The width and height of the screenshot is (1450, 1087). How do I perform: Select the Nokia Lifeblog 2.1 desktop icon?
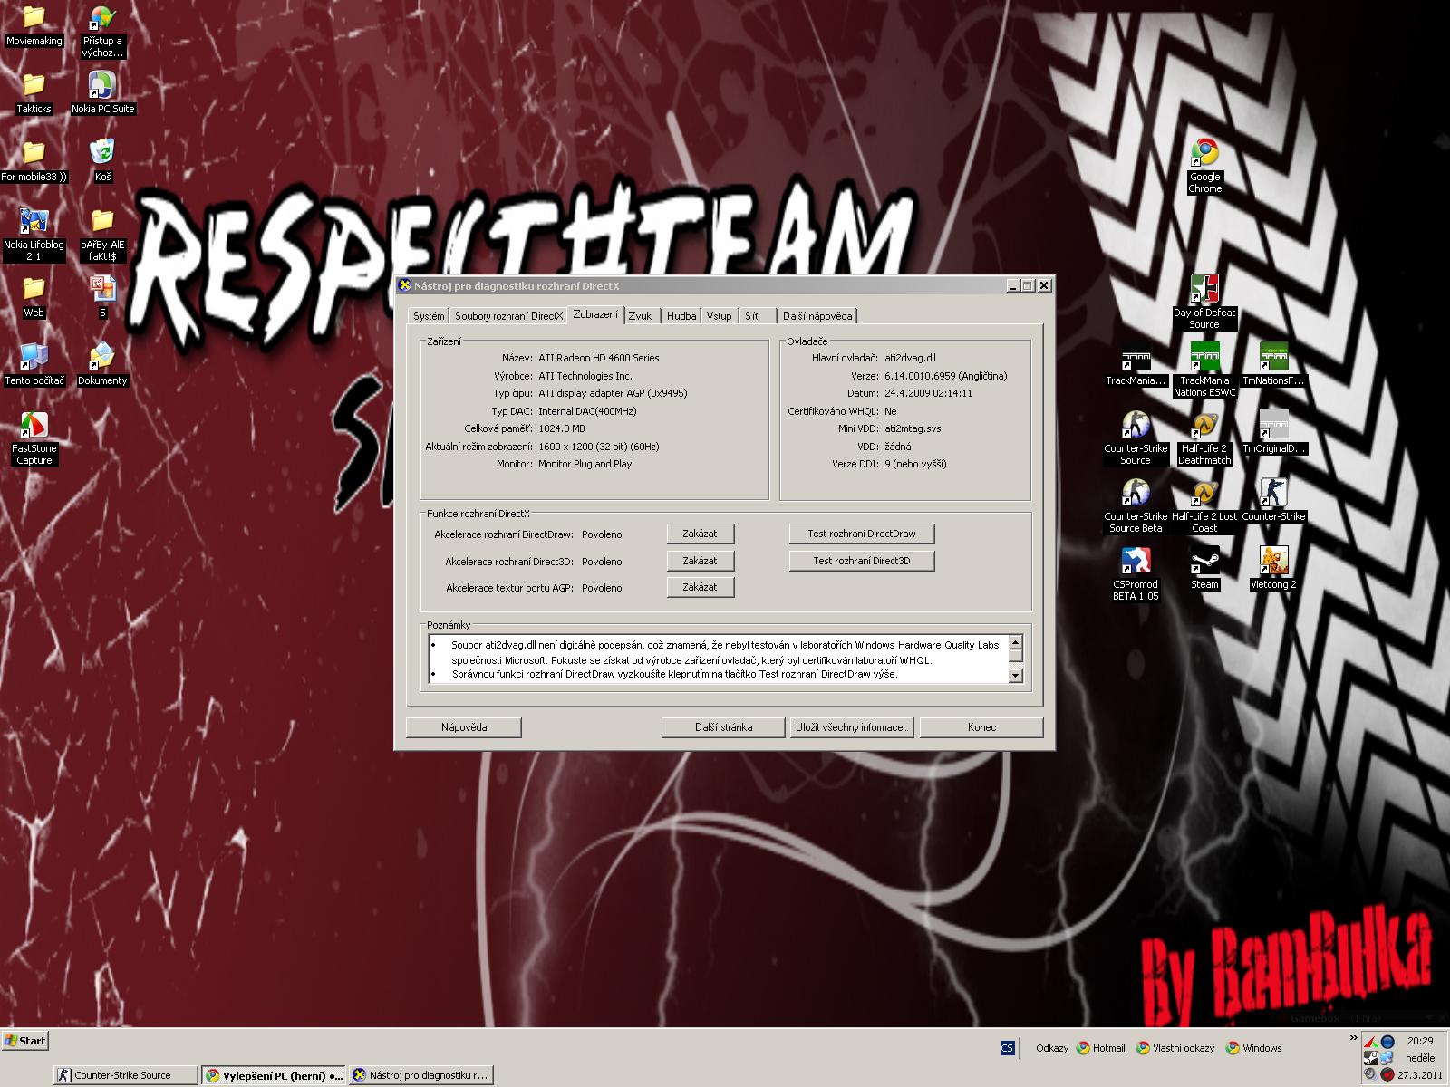[x=34, y=235]
